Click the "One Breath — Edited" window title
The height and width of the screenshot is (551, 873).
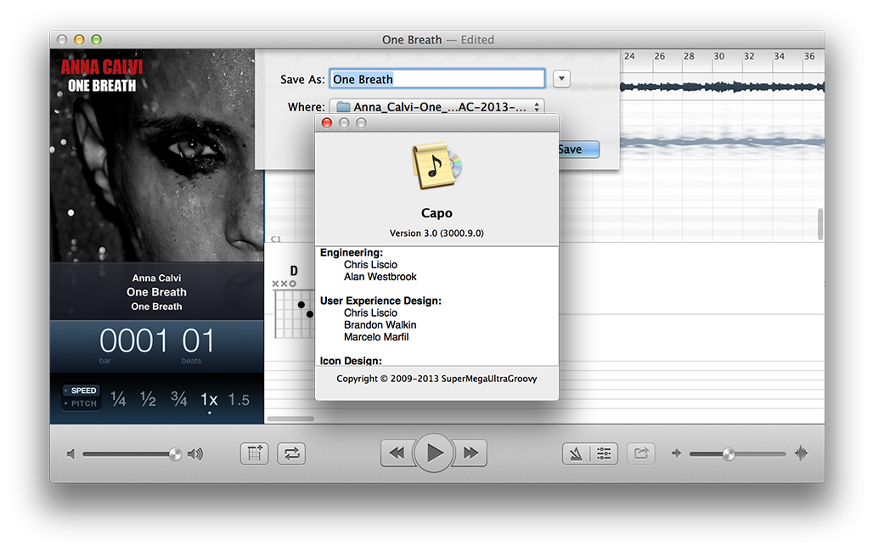click(x=437, y=40)
